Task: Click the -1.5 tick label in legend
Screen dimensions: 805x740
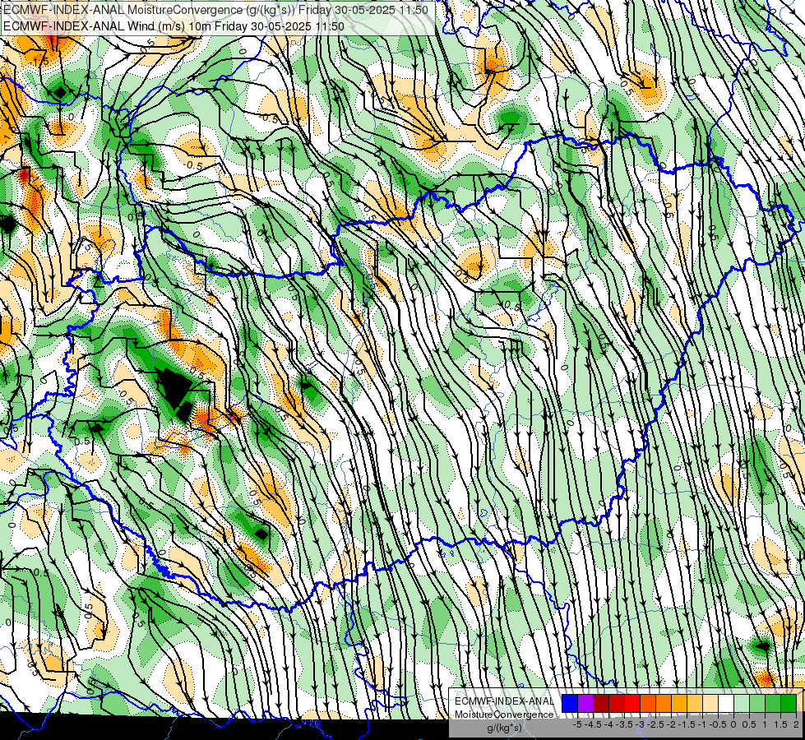Action: coord(687,724)
